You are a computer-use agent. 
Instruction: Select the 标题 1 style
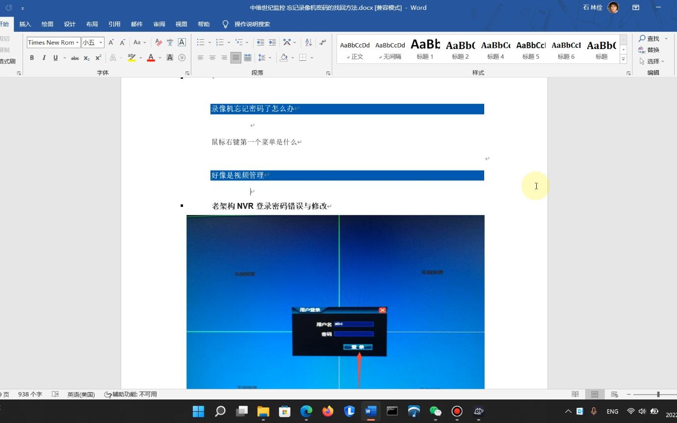pyautogui.click(x=425, y=49)
